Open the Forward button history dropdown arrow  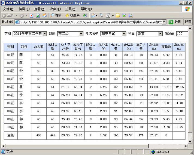(27, 16)
